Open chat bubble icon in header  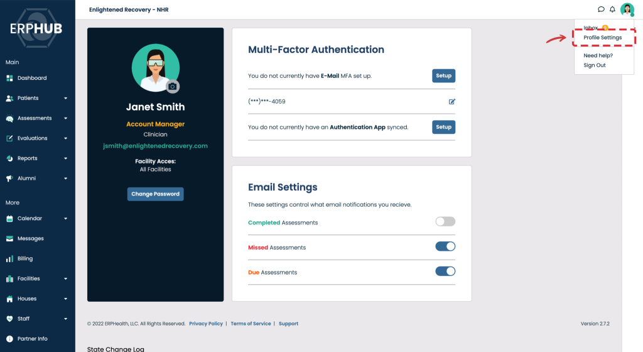pyautogui.click(x=601, y=9)
